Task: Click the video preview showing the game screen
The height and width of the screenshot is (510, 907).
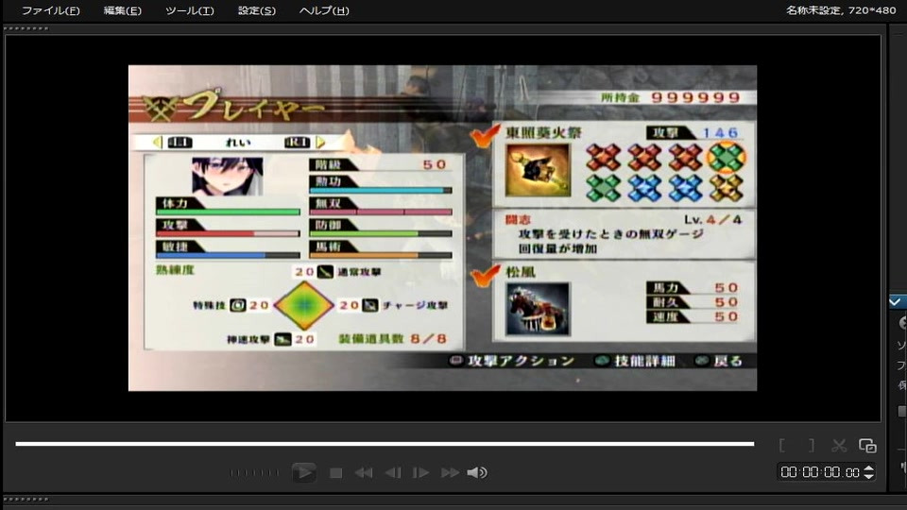Action: point(442,228)
